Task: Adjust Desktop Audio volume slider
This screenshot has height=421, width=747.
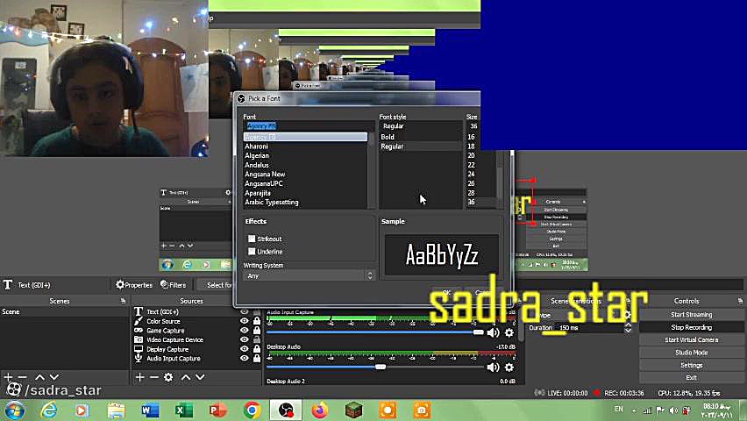Action: click(381, 367)
